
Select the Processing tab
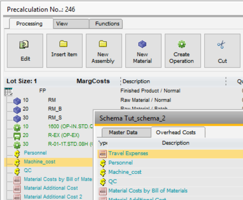tap(29, 23)
